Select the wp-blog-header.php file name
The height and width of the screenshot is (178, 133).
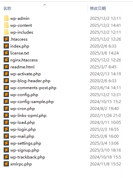(x=30, y=81)
